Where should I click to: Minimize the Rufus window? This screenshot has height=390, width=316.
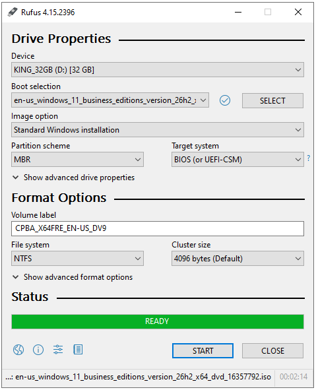coord(238,12)
